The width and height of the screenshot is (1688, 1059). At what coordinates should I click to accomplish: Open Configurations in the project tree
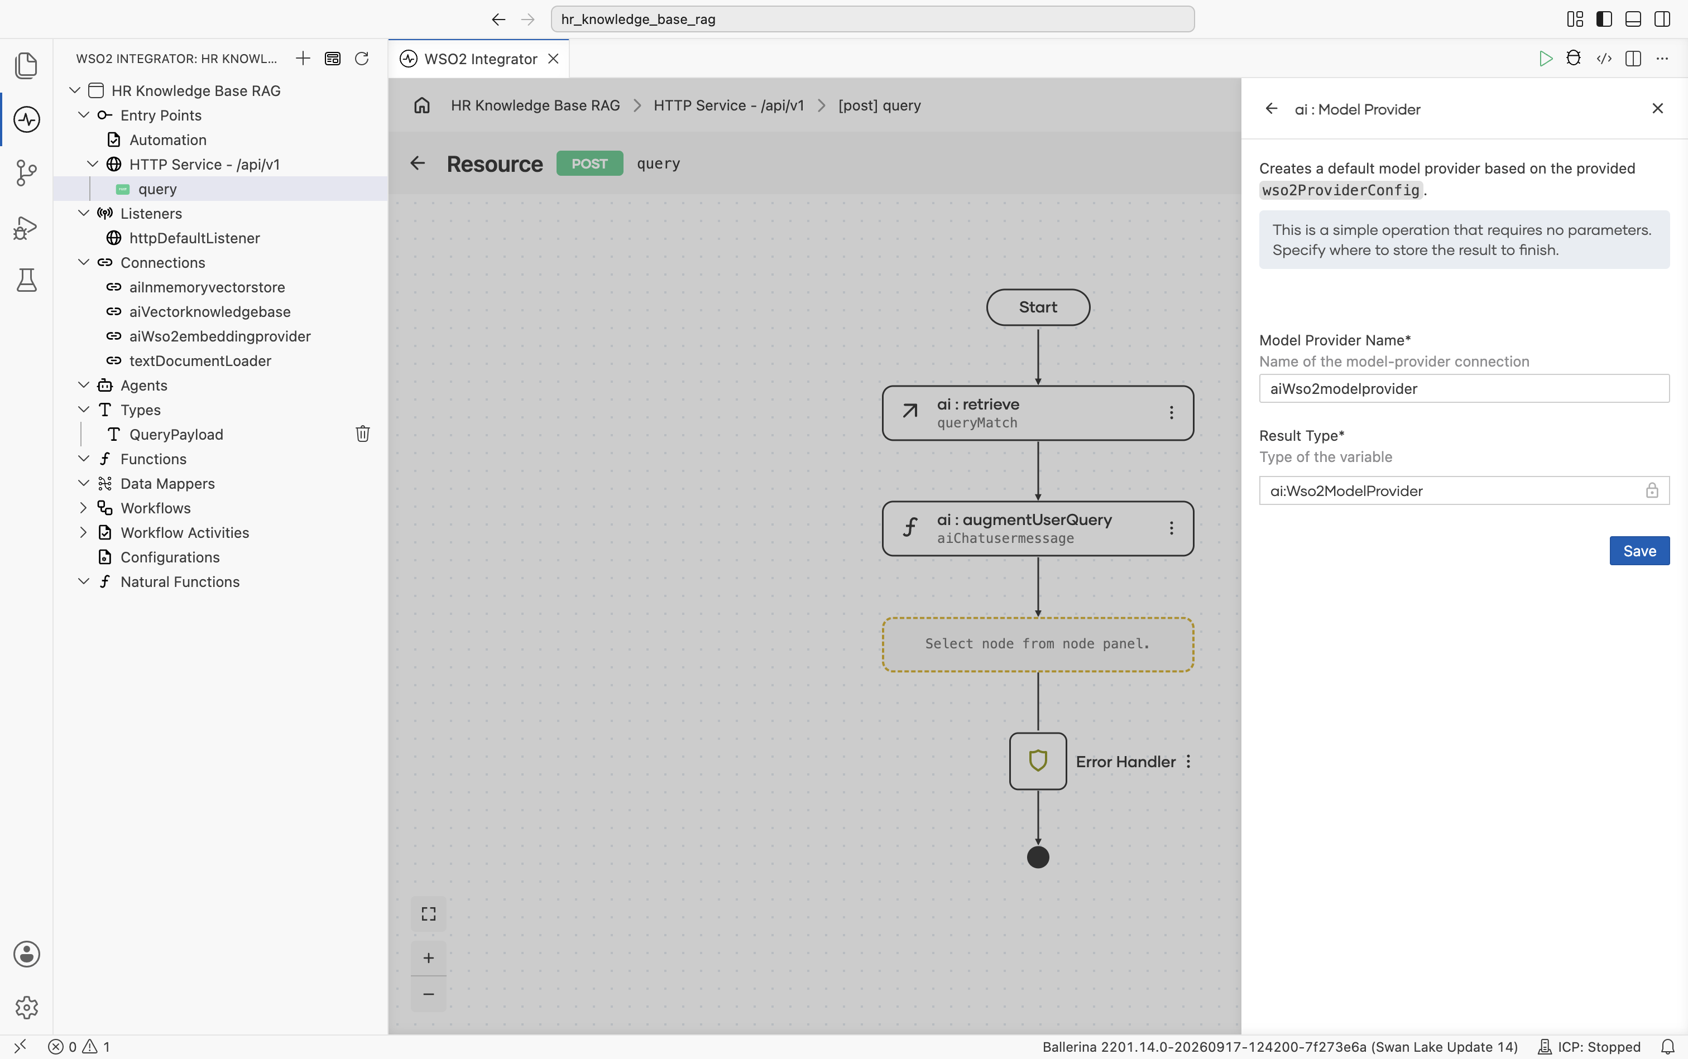pyautogui.click(x=170, y=557)
